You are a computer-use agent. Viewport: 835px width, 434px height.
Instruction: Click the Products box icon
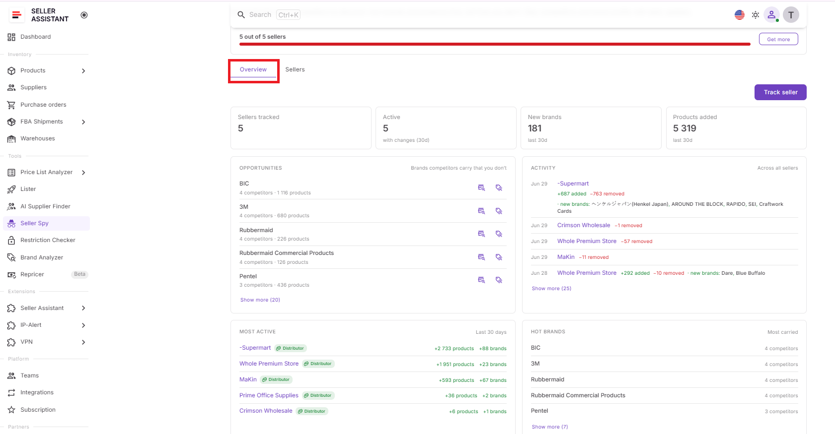[x=11, y=71]
